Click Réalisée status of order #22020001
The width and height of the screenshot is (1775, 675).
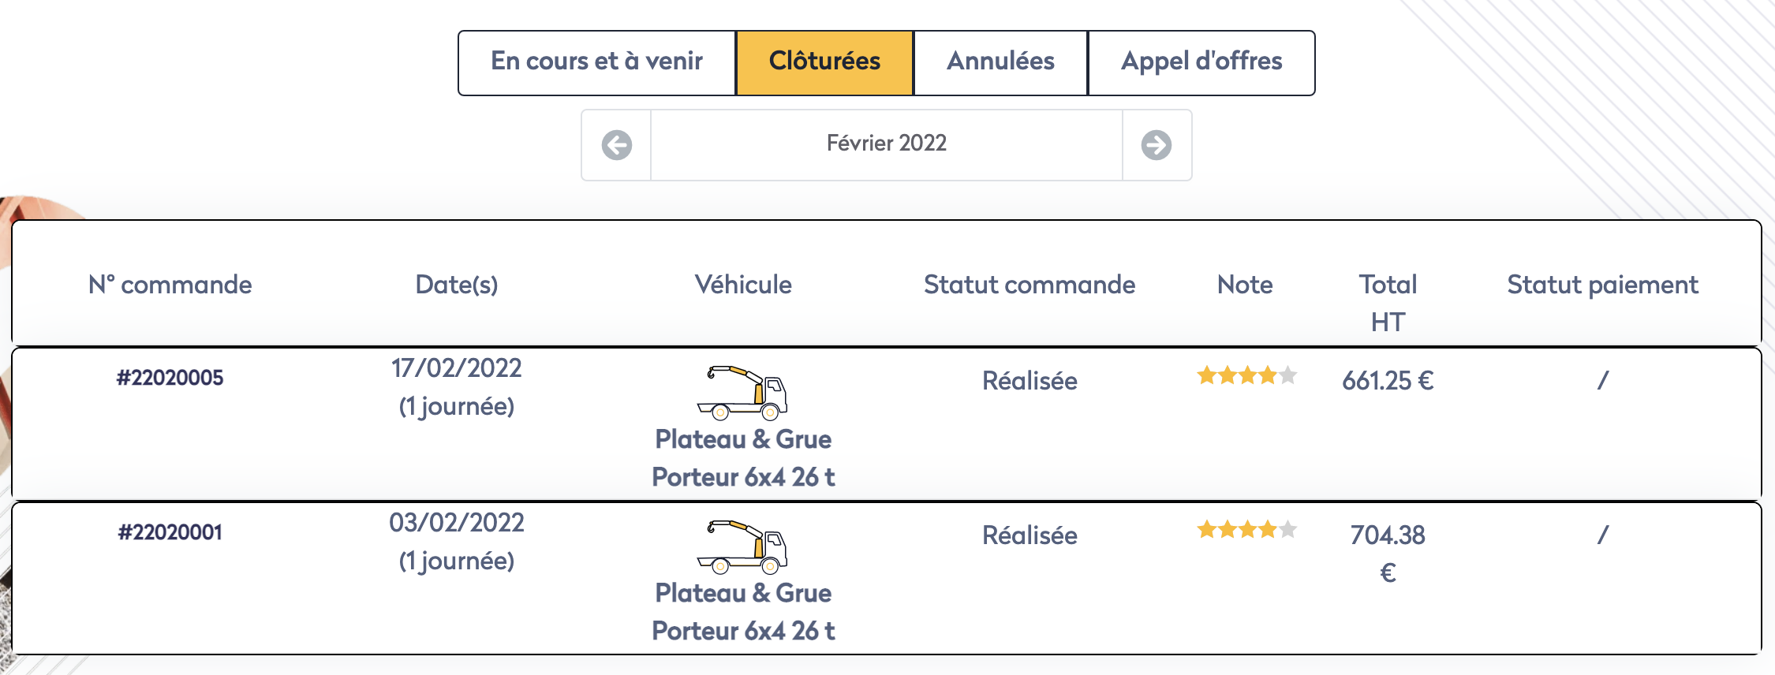(1029, 535)
